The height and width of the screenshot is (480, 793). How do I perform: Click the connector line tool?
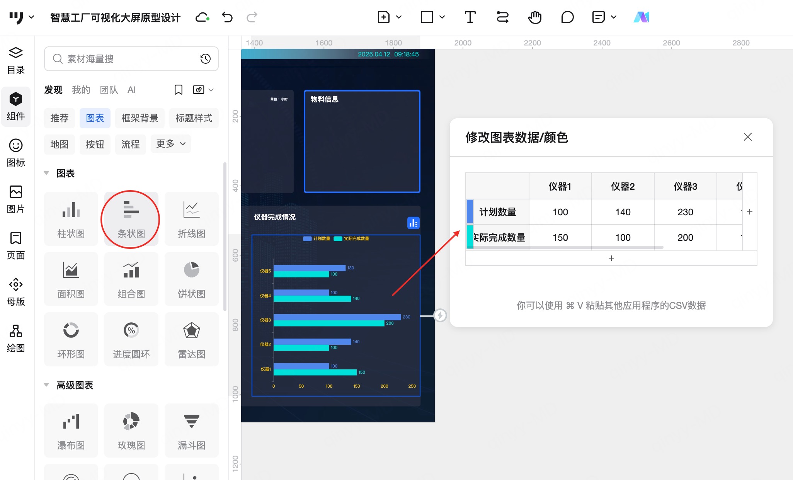pyautogui.click(x=502, y=17)
